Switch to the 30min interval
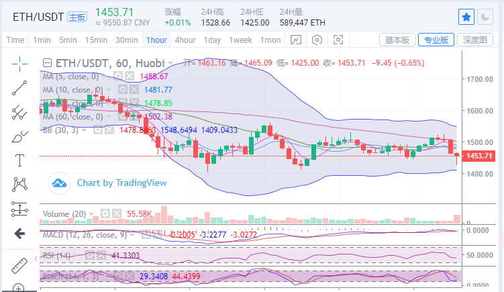This screenshot has width=504, height=292. click(x=127, y=40)
